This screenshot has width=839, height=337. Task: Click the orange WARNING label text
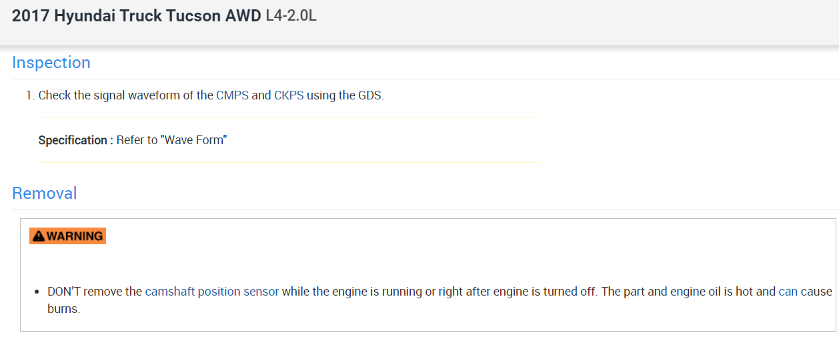pyautogui.click(x=75, y=236)
